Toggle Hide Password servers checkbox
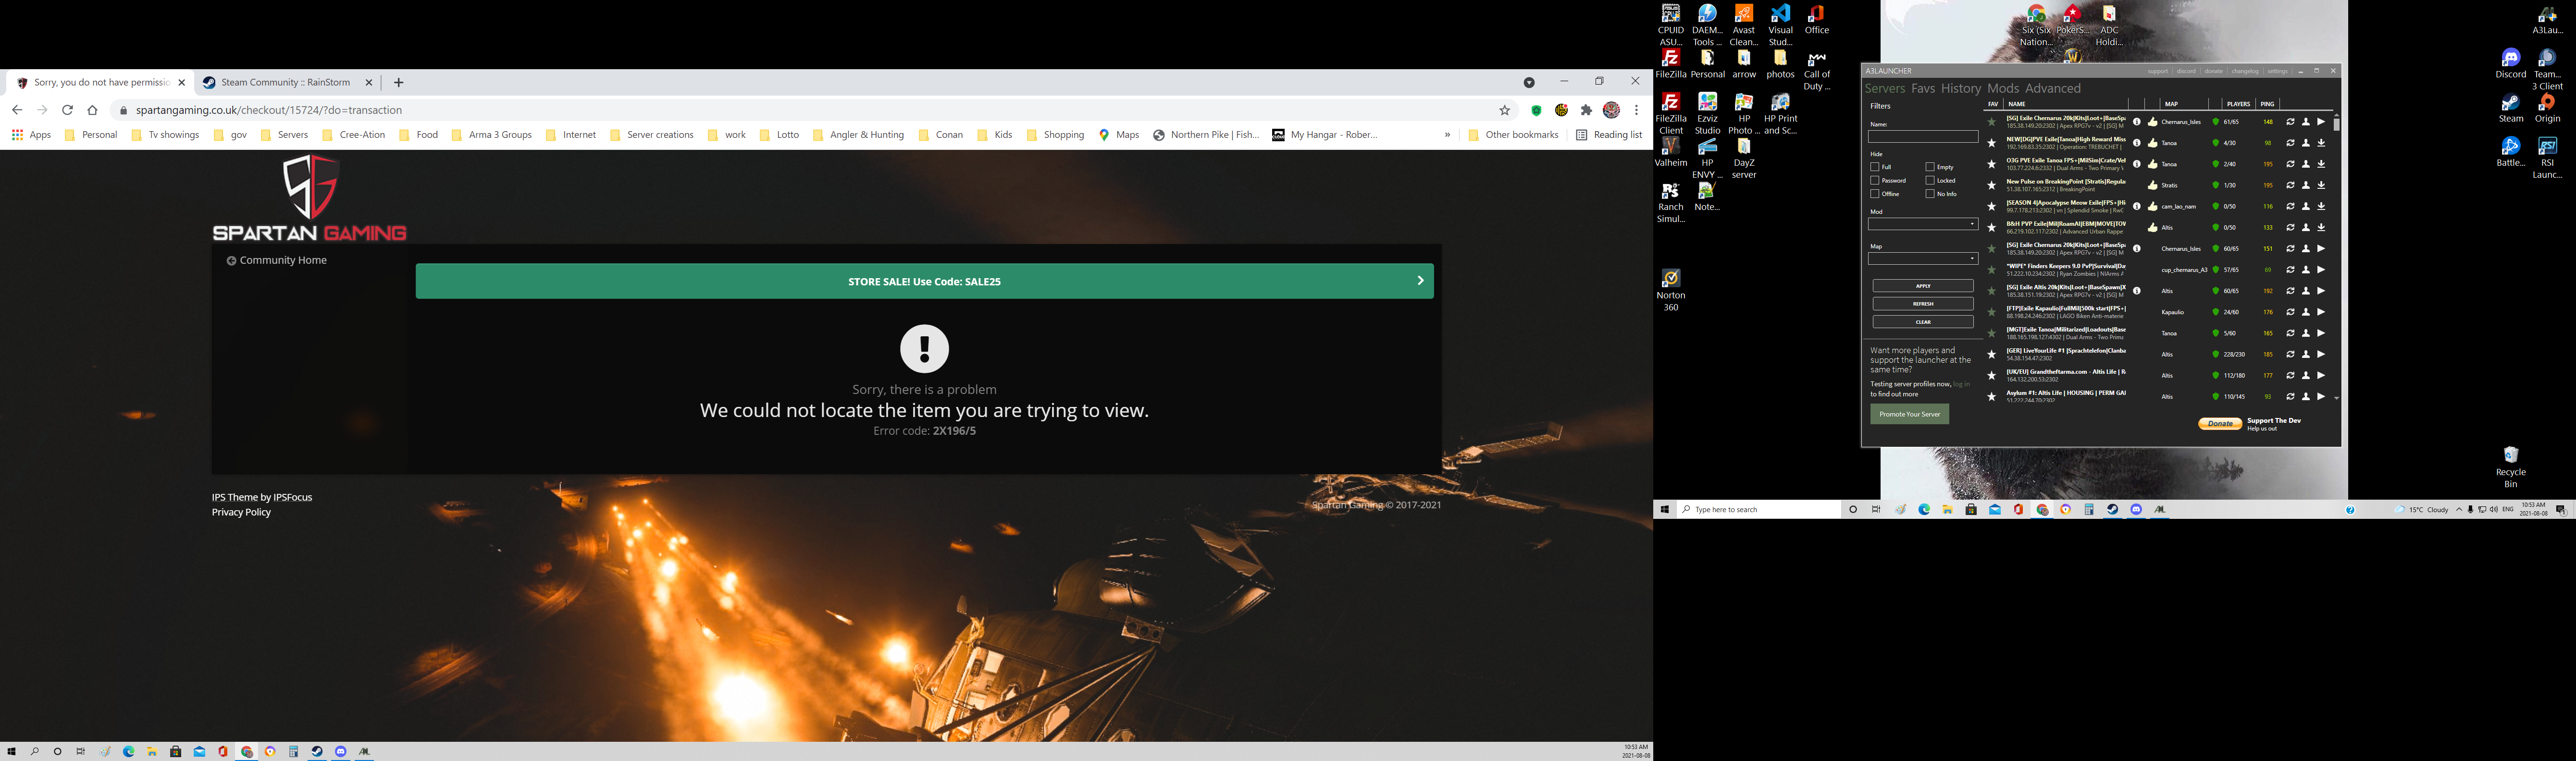 pyautogui.click(x=1875, y=181)
